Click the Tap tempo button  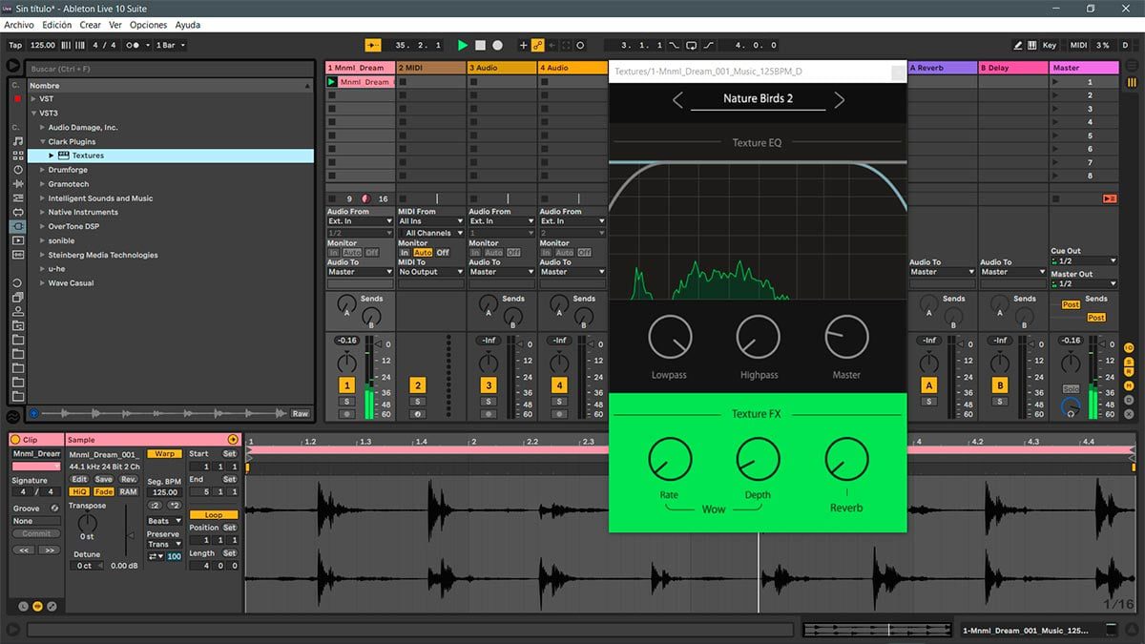pos(15,45)
